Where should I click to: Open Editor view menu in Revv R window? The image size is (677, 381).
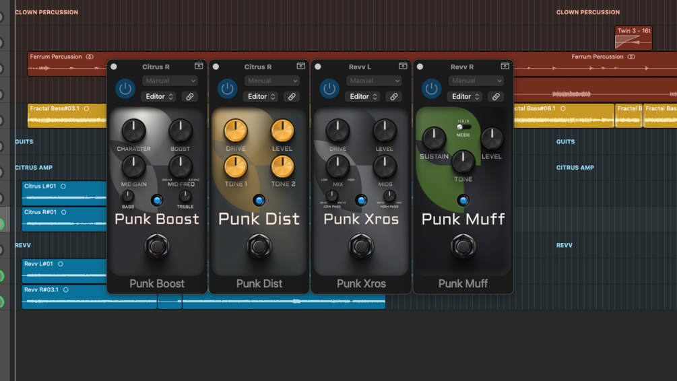tap(465, 97)
